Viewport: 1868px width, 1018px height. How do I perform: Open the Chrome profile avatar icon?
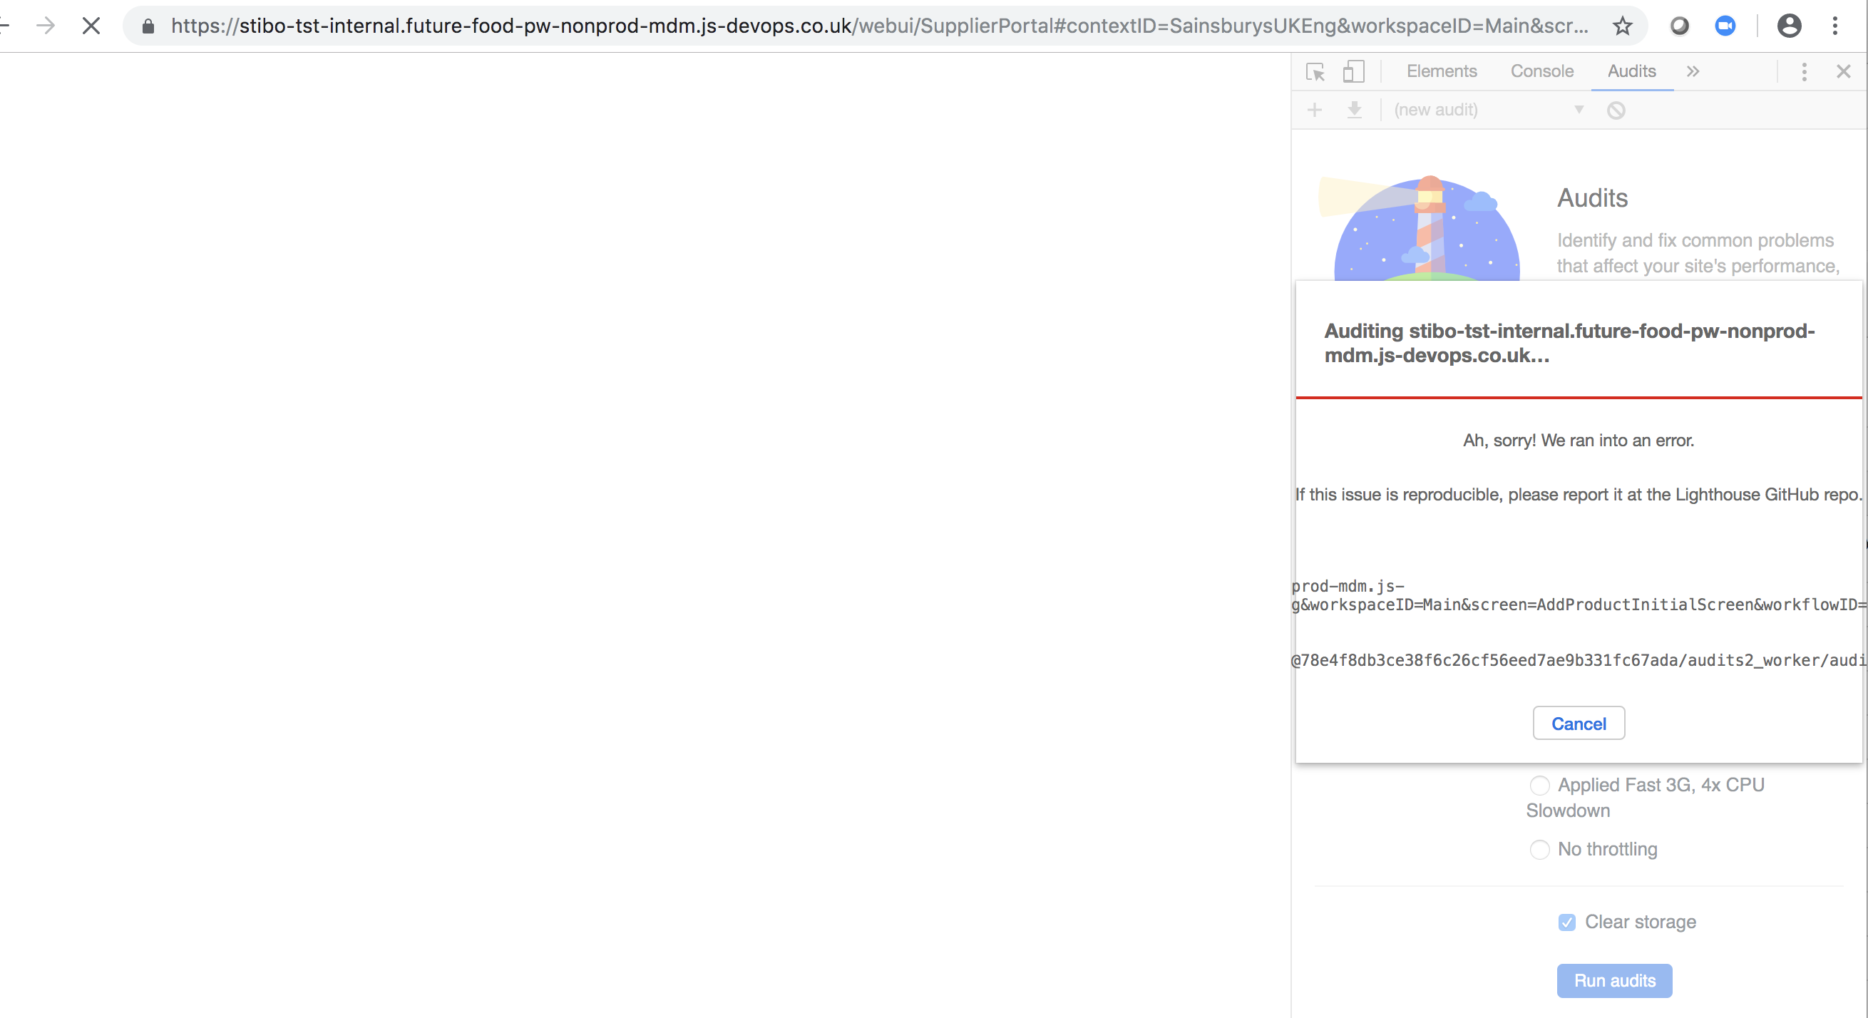(x=1790, y=26)
